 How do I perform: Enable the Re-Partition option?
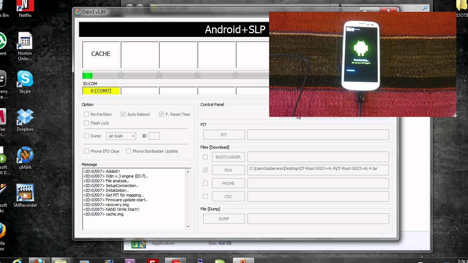pos(87,114)
